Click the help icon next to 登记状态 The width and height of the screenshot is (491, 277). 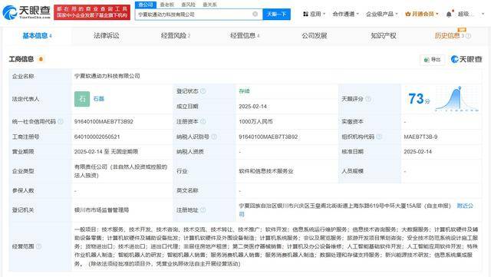tap(203, 91)
